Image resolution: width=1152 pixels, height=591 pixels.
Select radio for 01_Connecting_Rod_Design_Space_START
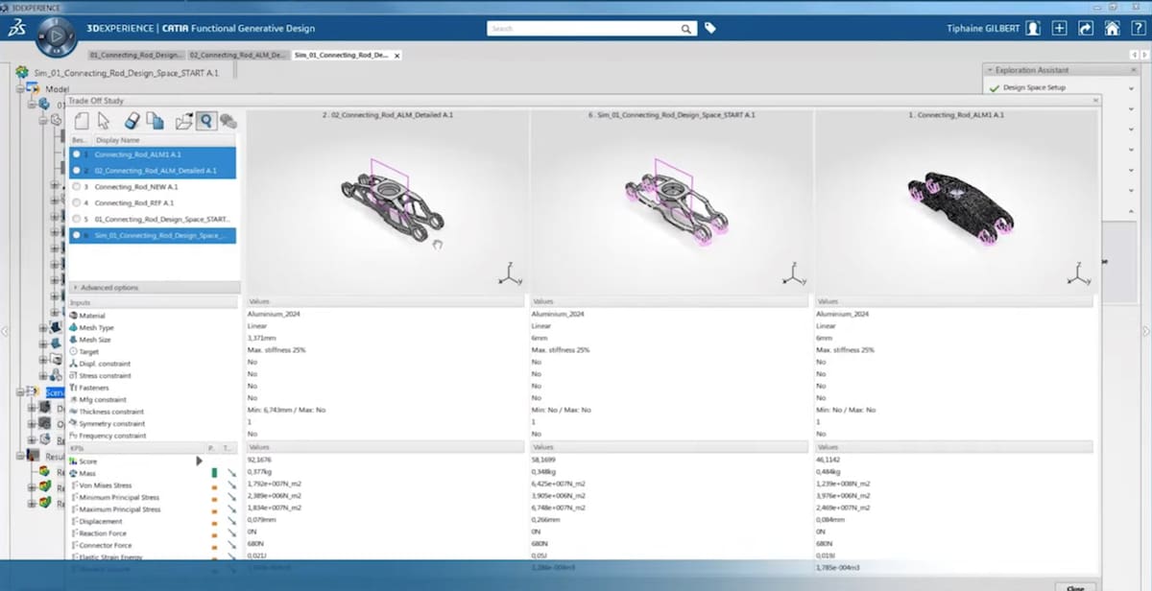pos(77,219)
